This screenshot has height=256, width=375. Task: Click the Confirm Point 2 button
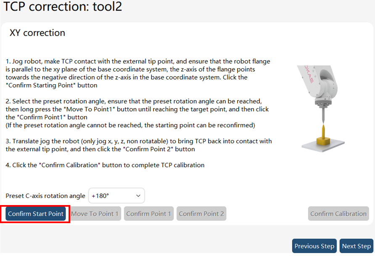pyautogui.click(x=201, y=213)
